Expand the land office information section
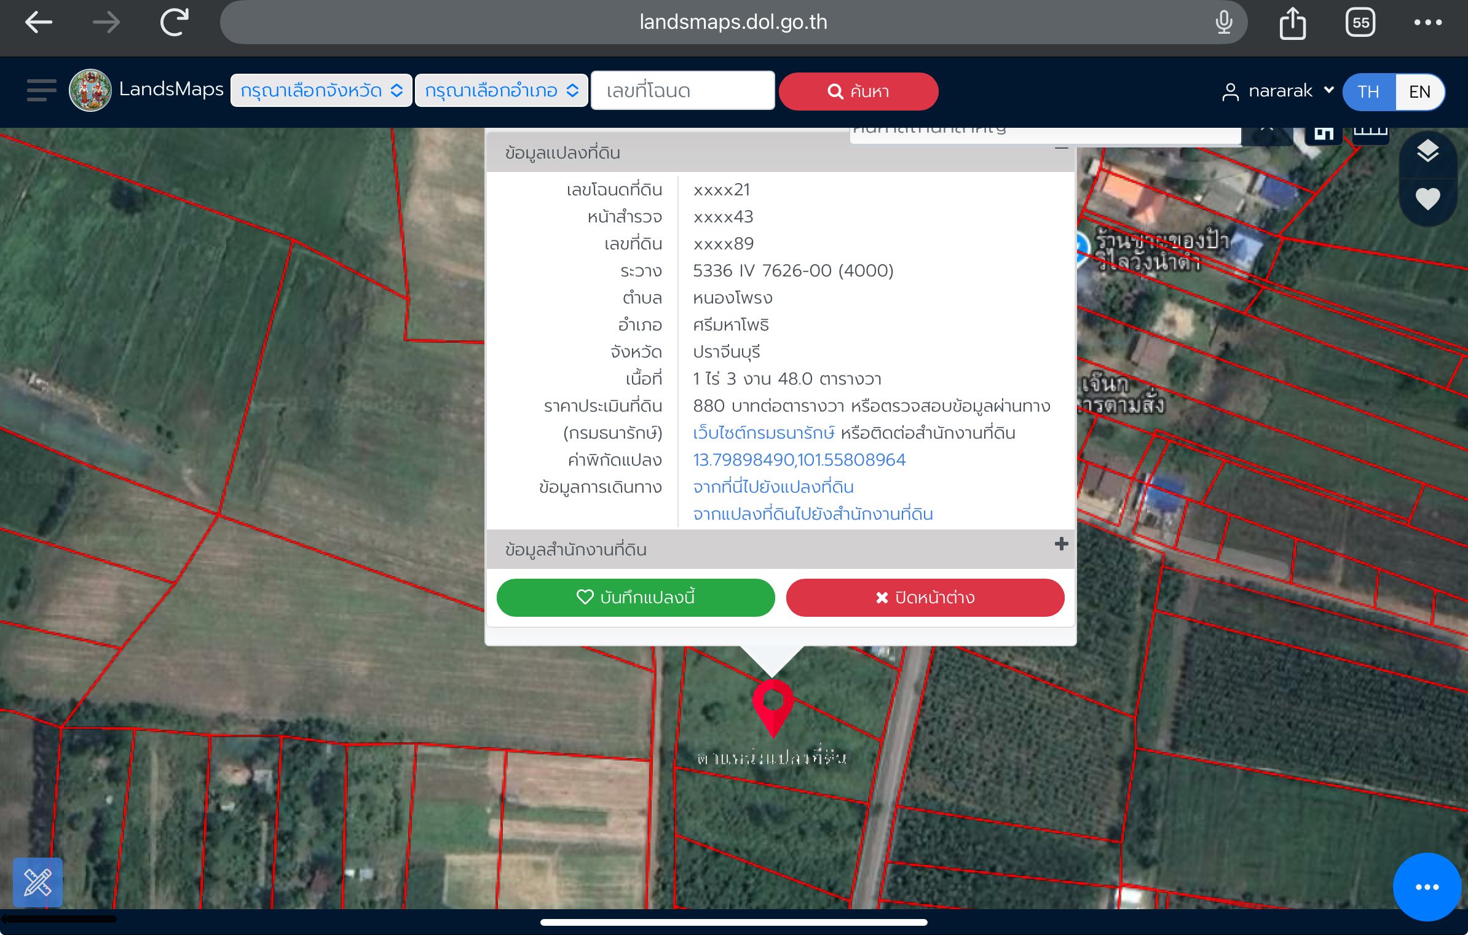Screen dimensions: 1468x935 1061,544
